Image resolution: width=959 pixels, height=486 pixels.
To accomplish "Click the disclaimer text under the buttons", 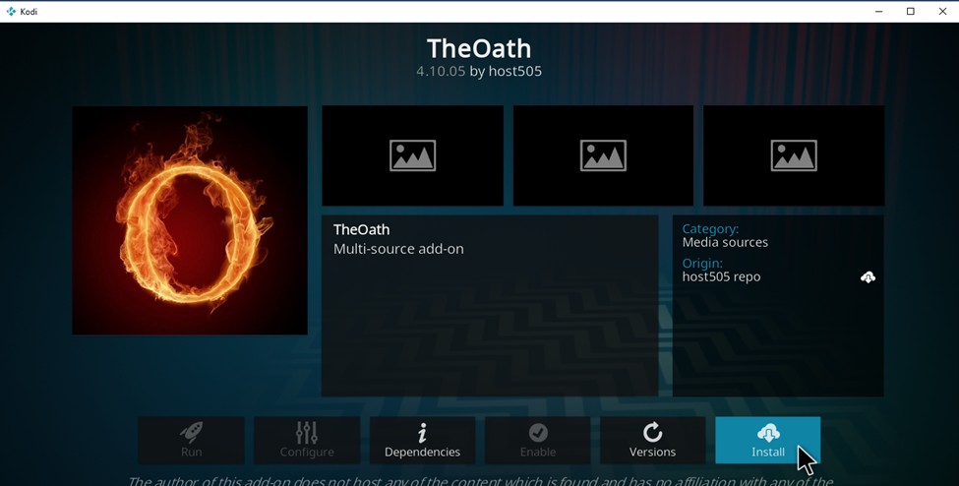I will 480,480.
